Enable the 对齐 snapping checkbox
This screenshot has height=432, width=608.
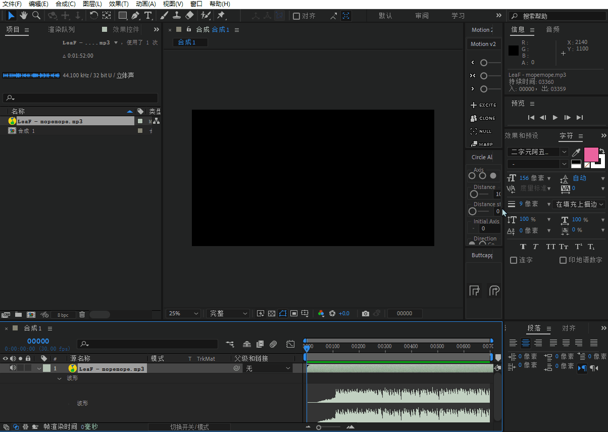(296, 16)
